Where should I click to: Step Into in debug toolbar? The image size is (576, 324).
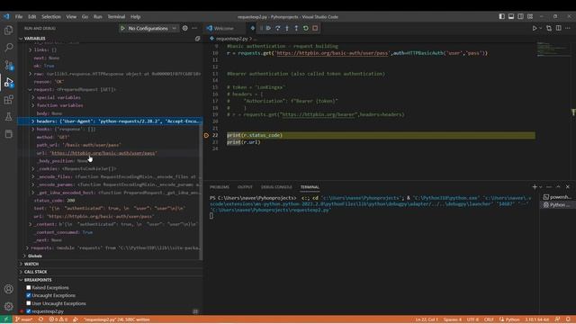(287, 28)
